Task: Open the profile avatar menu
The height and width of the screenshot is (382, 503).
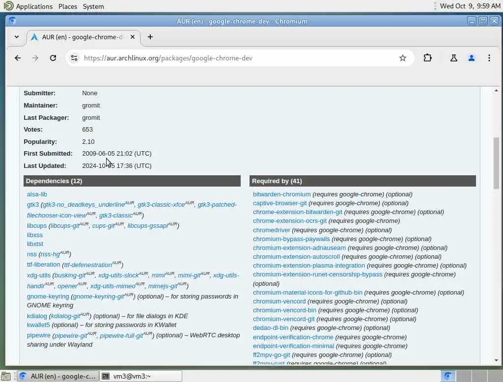Action: pyautogui.click(x=471, y=58)
